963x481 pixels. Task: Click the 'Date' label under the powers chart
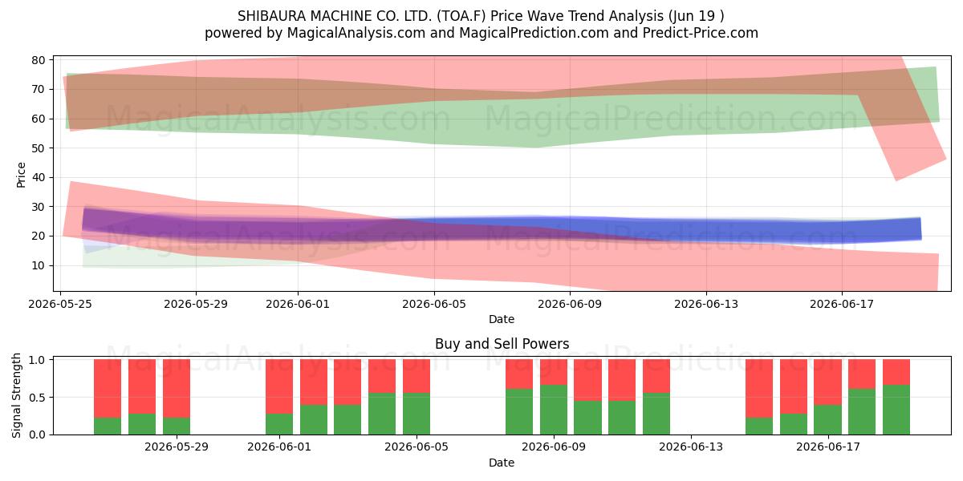coord(502,463)
